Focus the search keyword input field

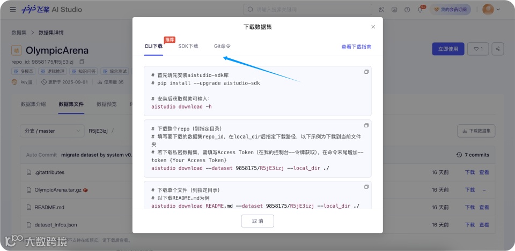pyautogui.click(x=308, y=10)
